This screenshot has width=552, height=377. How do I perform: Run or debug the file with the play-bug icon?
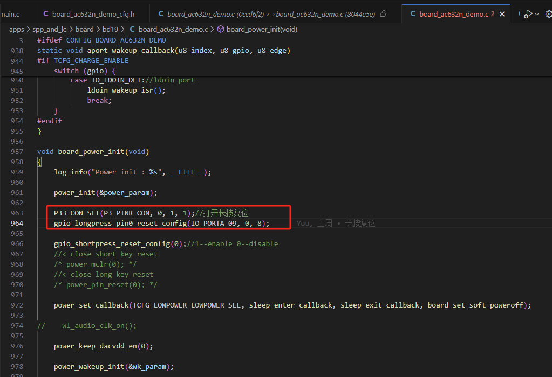point(528,14)
